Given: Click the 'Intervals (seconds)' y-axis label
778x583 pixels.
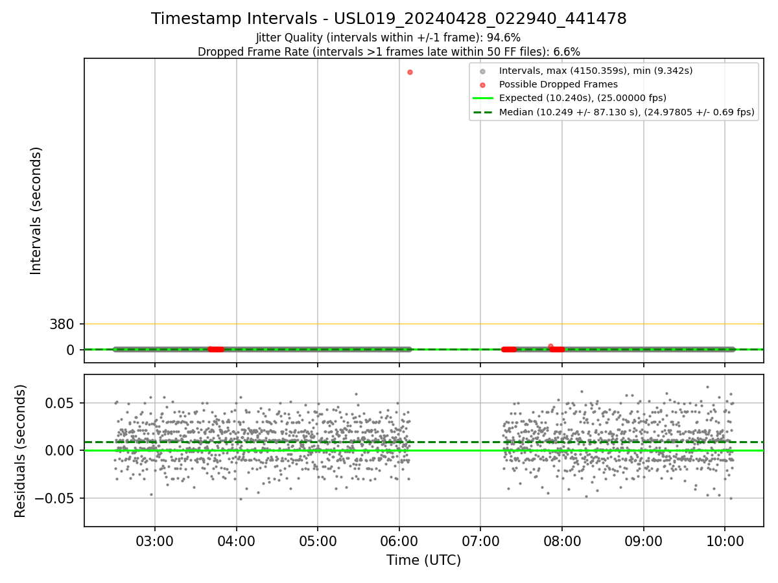Looking at the screenshot, I should coord(36,211).
